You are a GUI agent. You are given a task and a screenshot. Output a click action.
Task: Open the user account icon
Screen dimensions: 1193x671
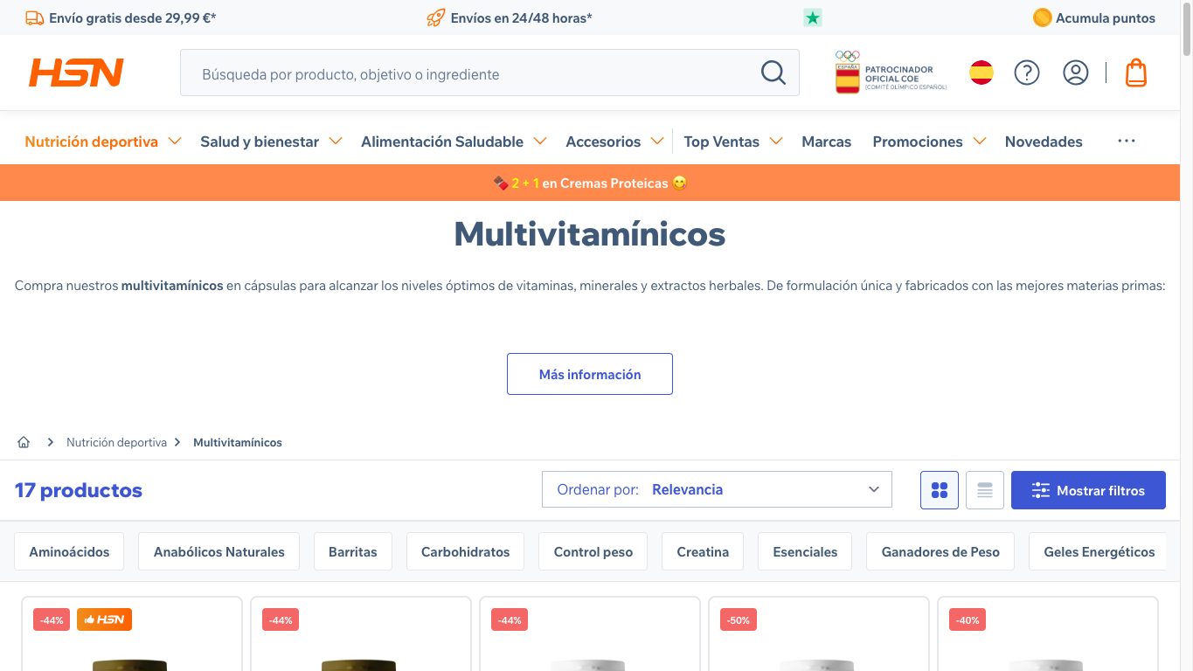[1076, 73]
